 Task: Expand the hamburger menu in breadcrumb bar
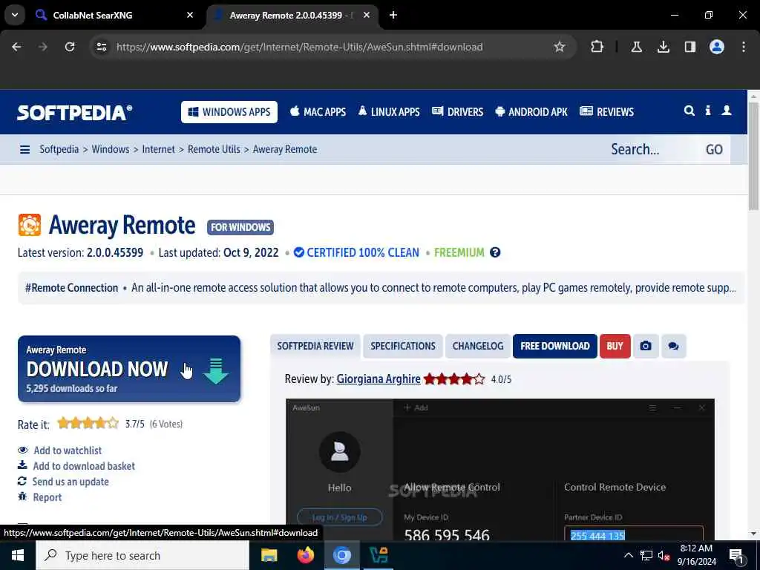click(x=24, y=150)
